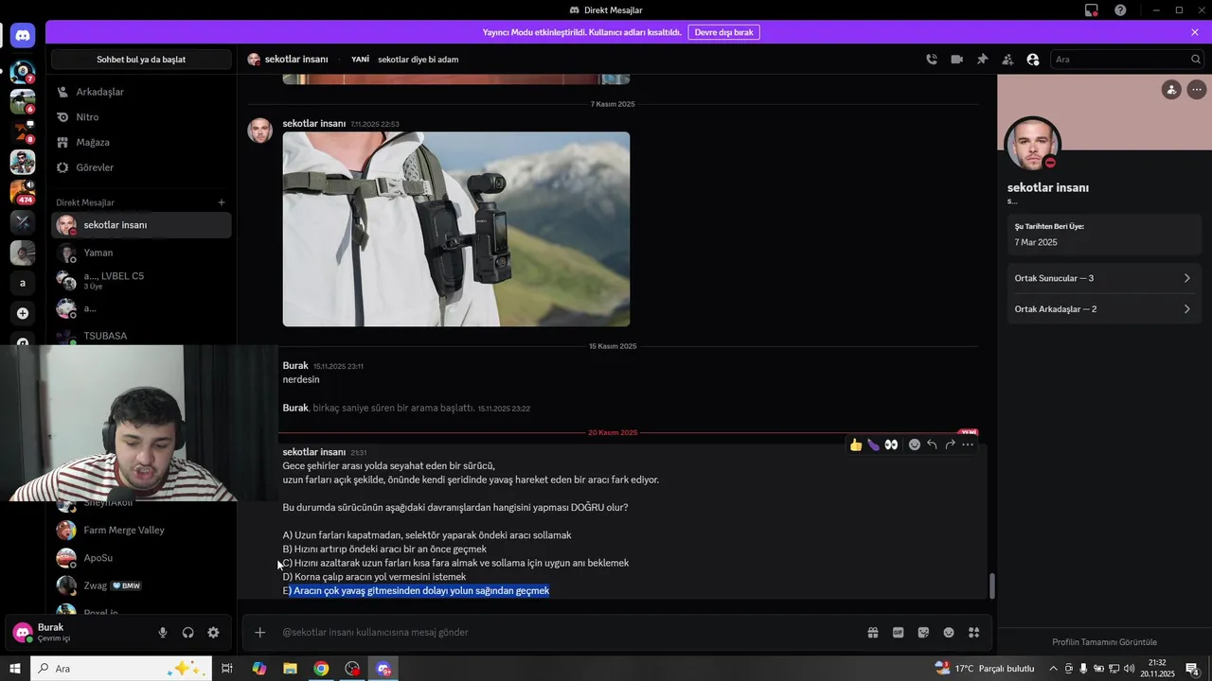Click the Burak user panel avatar
This screenshot has height=681, width=1212.
point(23,633)
